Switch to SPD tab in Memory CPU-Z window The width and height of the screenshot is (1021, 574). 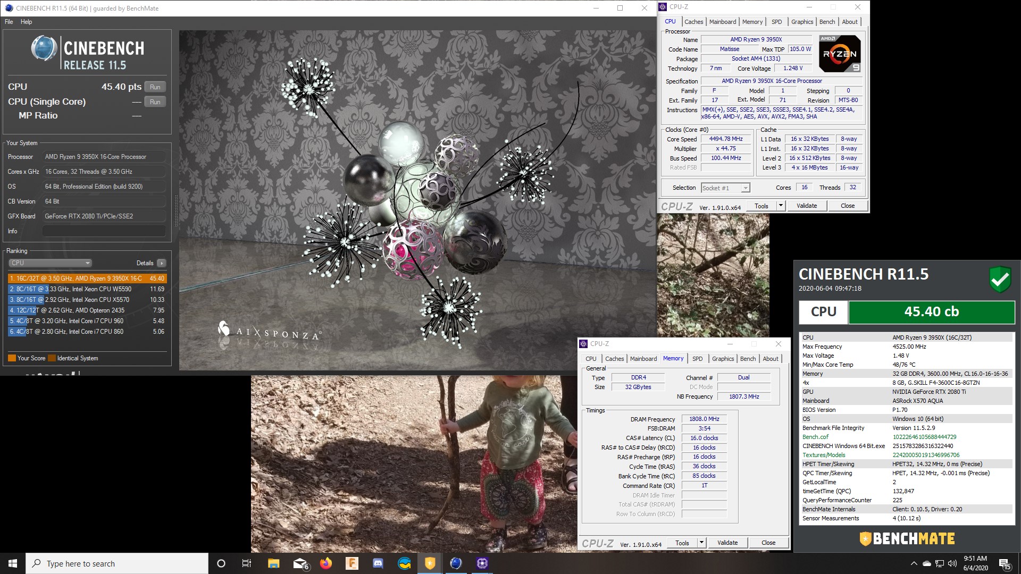click(x=698, y=359)
